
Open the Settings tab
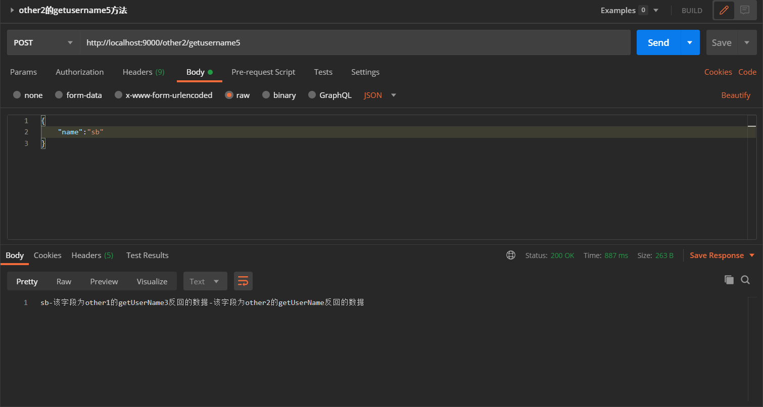tap(365, 72)
